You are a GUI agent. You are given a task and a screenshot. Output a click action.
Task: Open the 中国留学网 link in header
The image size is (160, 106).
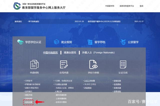click(110, 6)
